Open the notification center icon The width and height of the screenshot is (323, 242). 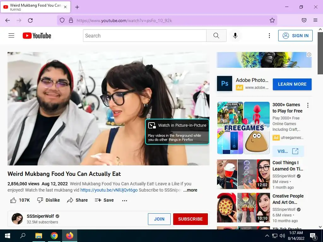313,236
